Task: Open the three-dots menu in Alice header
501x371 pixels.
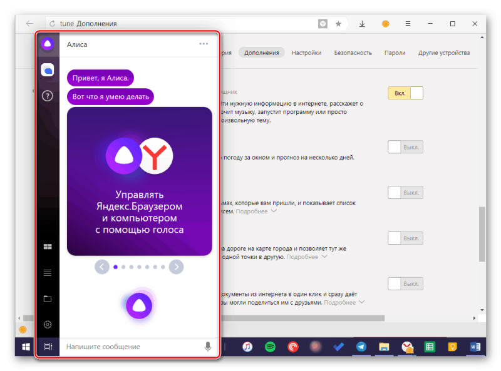Action: point(204,44)
